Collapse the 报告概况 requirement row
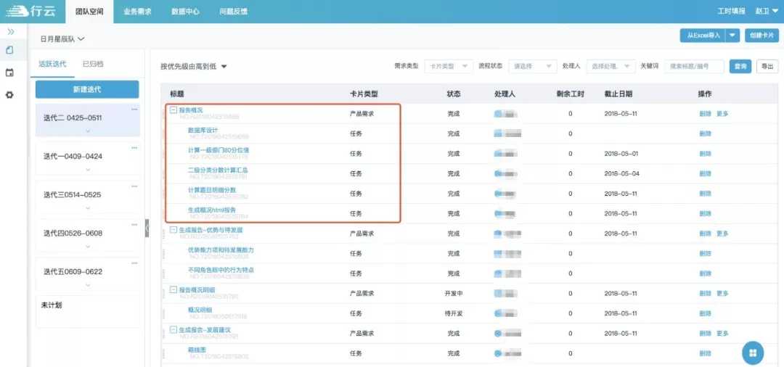 (x=173, y=110)
